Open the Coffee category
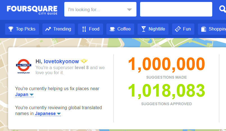The width and height of the screenshot is (226, 131). 120,29
